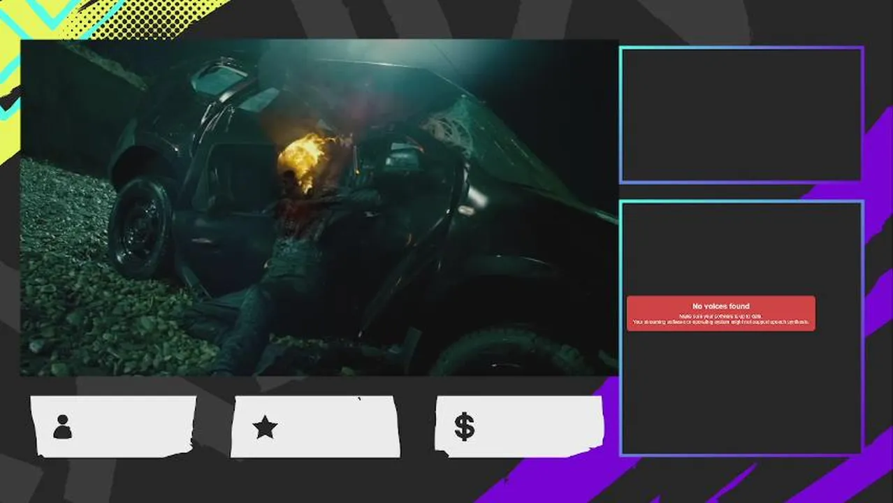This screenshot has height=503, width=893.
Task: Click the burning car video frame
Action: coord(319,207)
